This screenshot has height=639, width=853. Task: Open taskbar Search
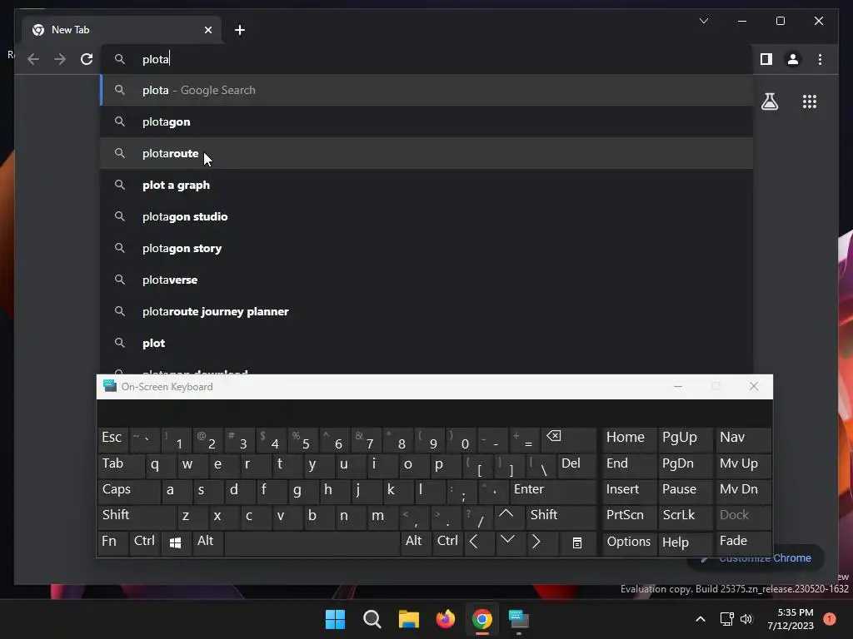tap(372, 619)
